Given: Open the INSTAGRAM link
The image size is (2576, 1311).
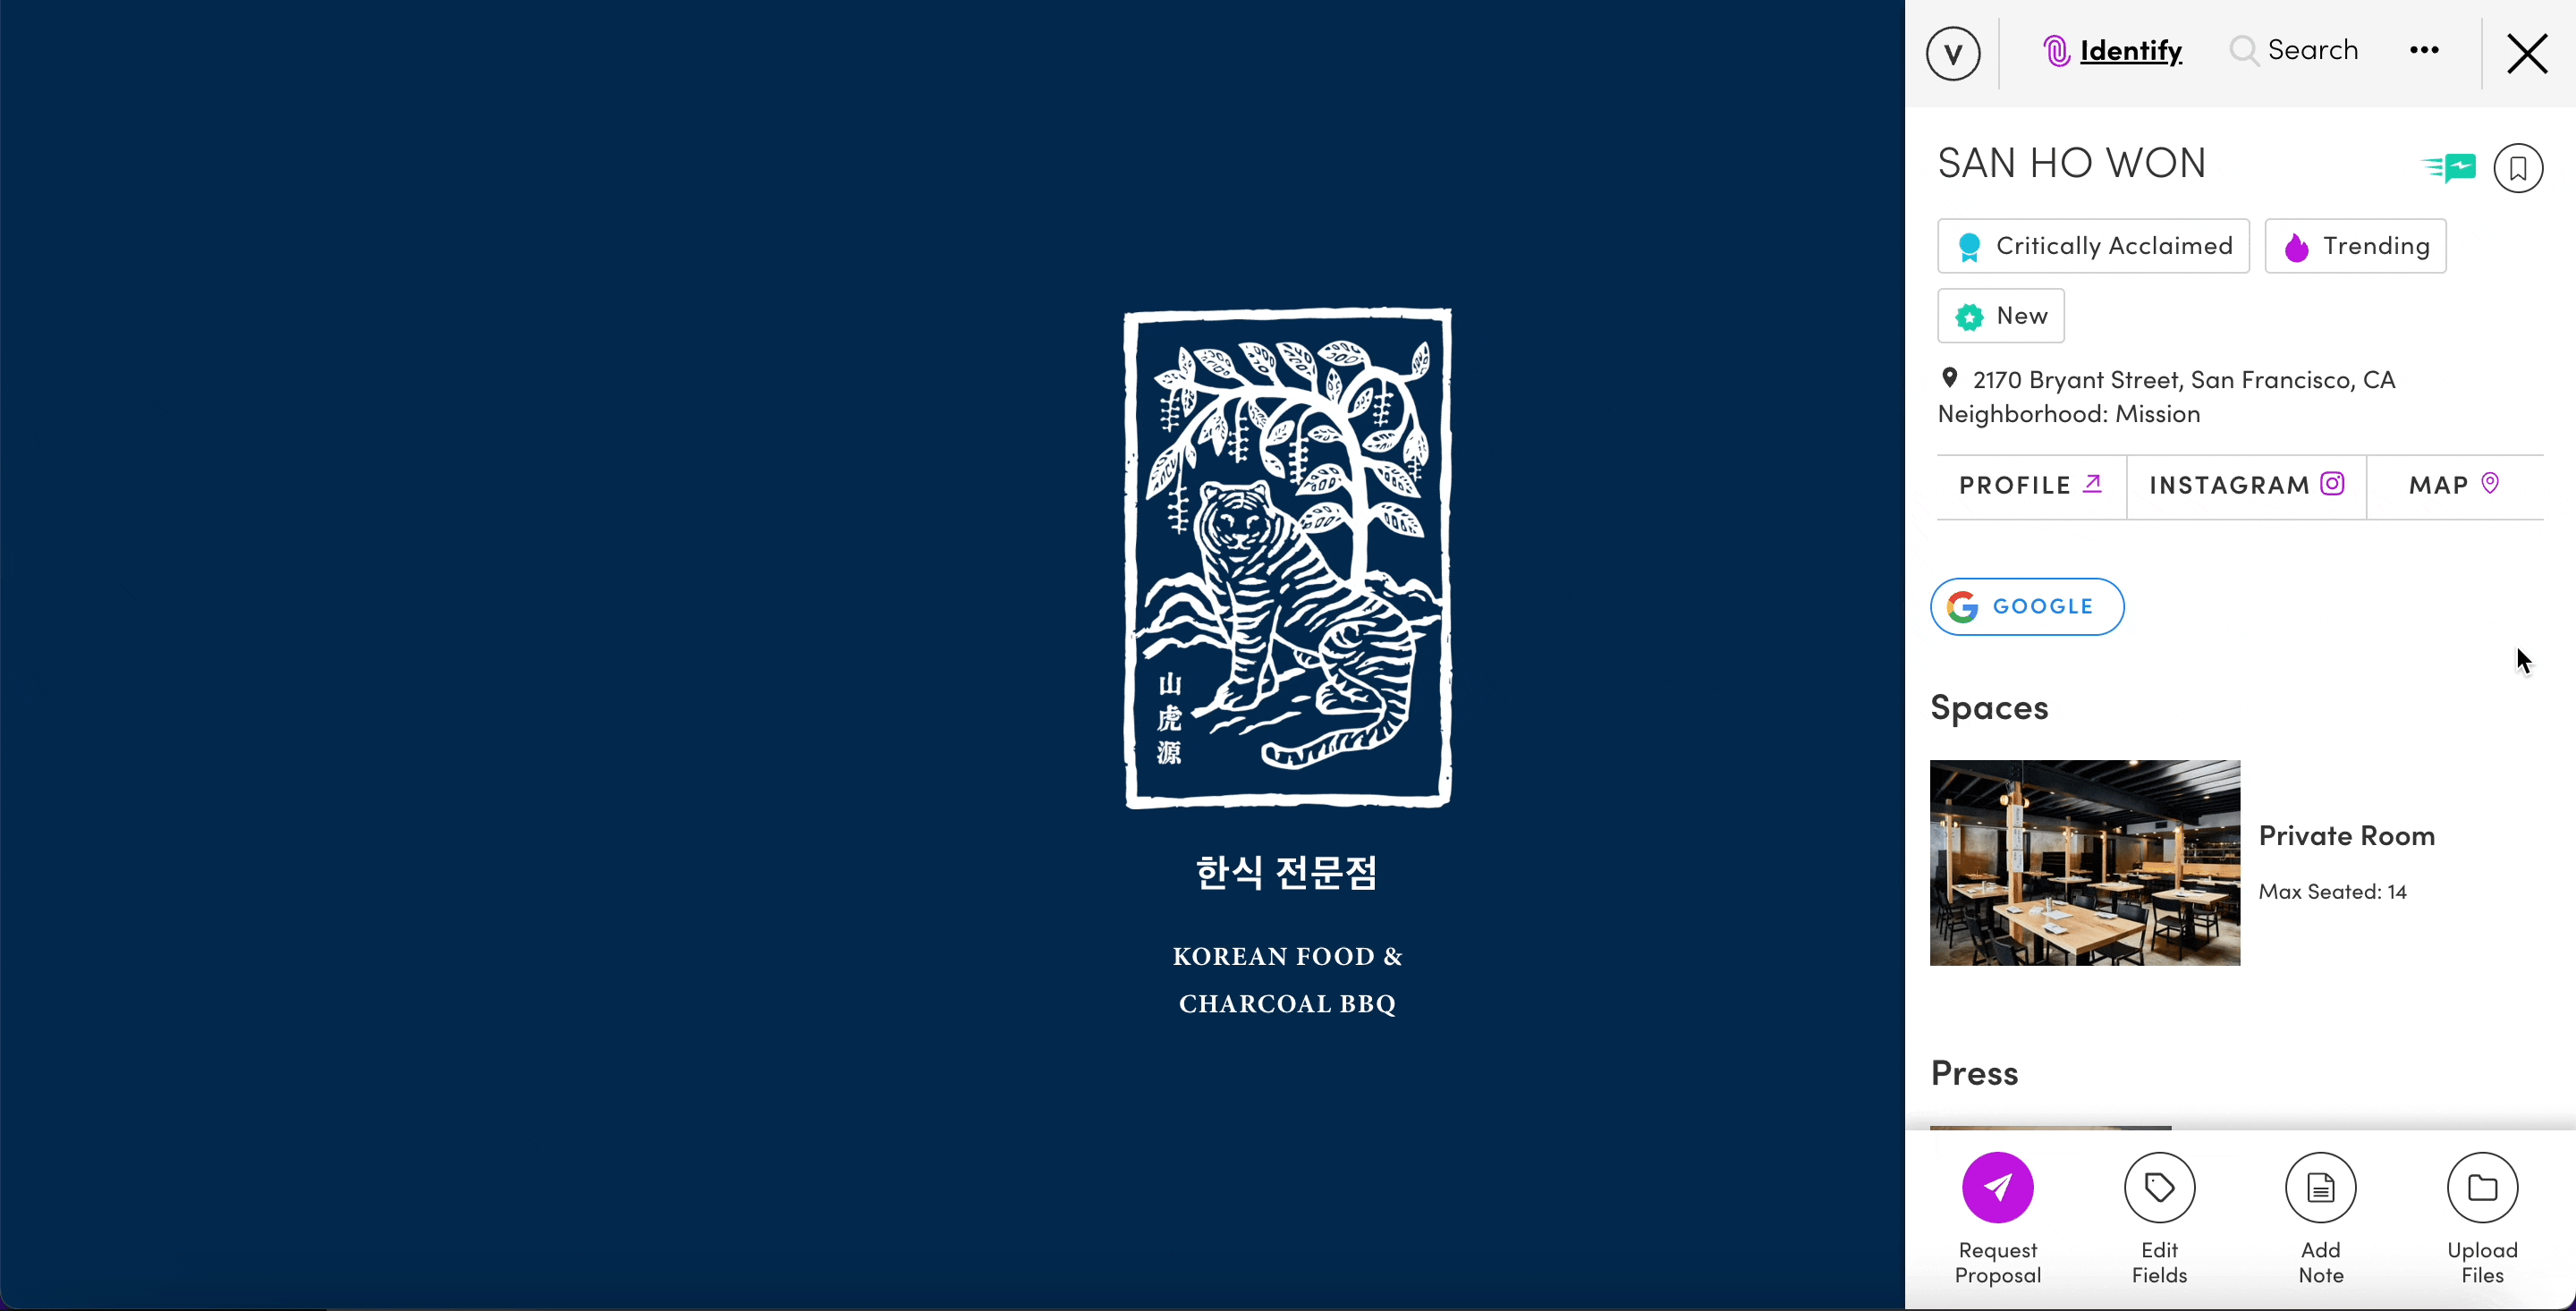Looking at the screenshot, I should tap(2246, 486).
